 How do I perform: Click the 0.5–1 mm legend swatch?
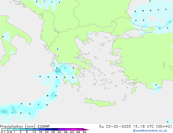tap(11, 129)
